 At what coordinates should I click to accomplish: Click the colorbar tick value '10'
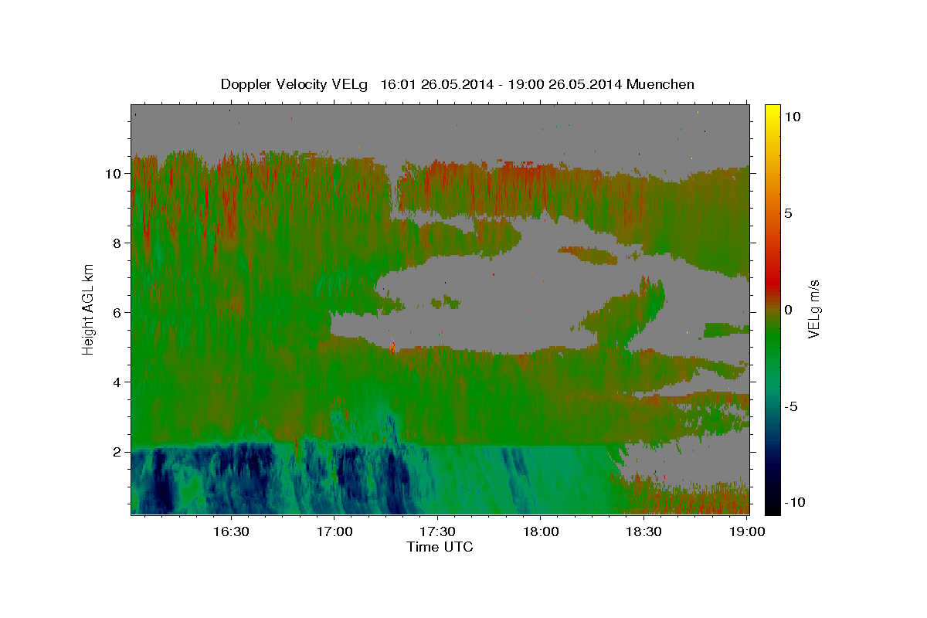pyautogui.click(x=793, y=117)
